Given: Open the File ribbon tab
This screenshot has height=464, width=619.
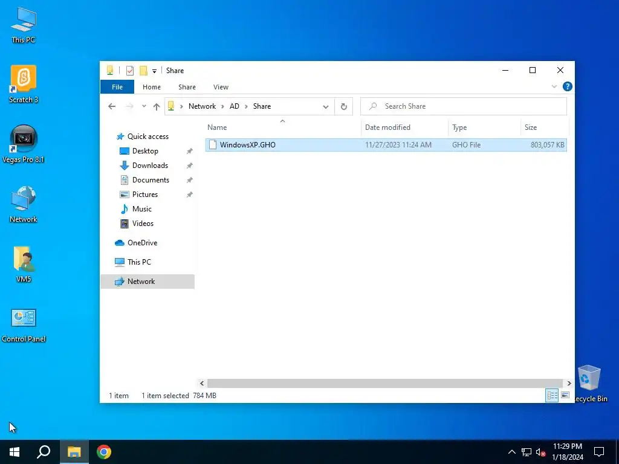Looking at the screenshot, I should tap(117, 87).
